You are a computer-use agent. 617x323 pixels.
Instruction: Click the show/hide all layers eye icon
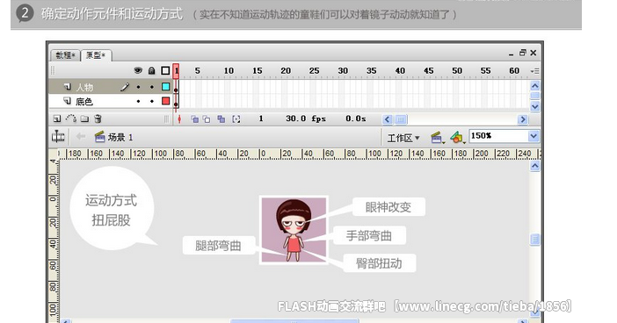138,71
